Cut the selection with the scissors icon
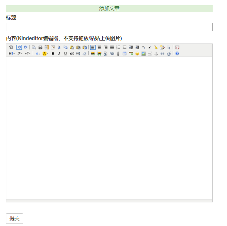Image resolution: width=227 pixels, height=226 pixels. [59, 47]
